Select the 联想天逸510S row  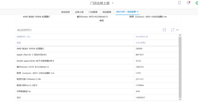click(97, 79)
